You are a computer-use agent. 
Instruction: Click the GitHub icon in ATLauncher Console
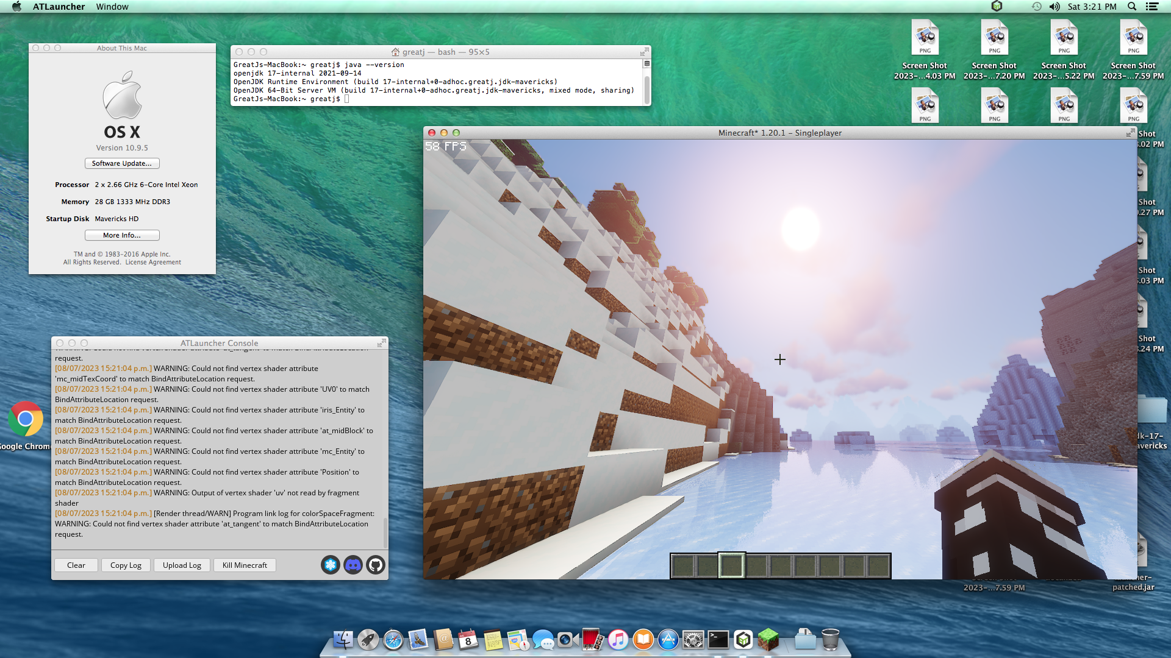coord(376,565)
